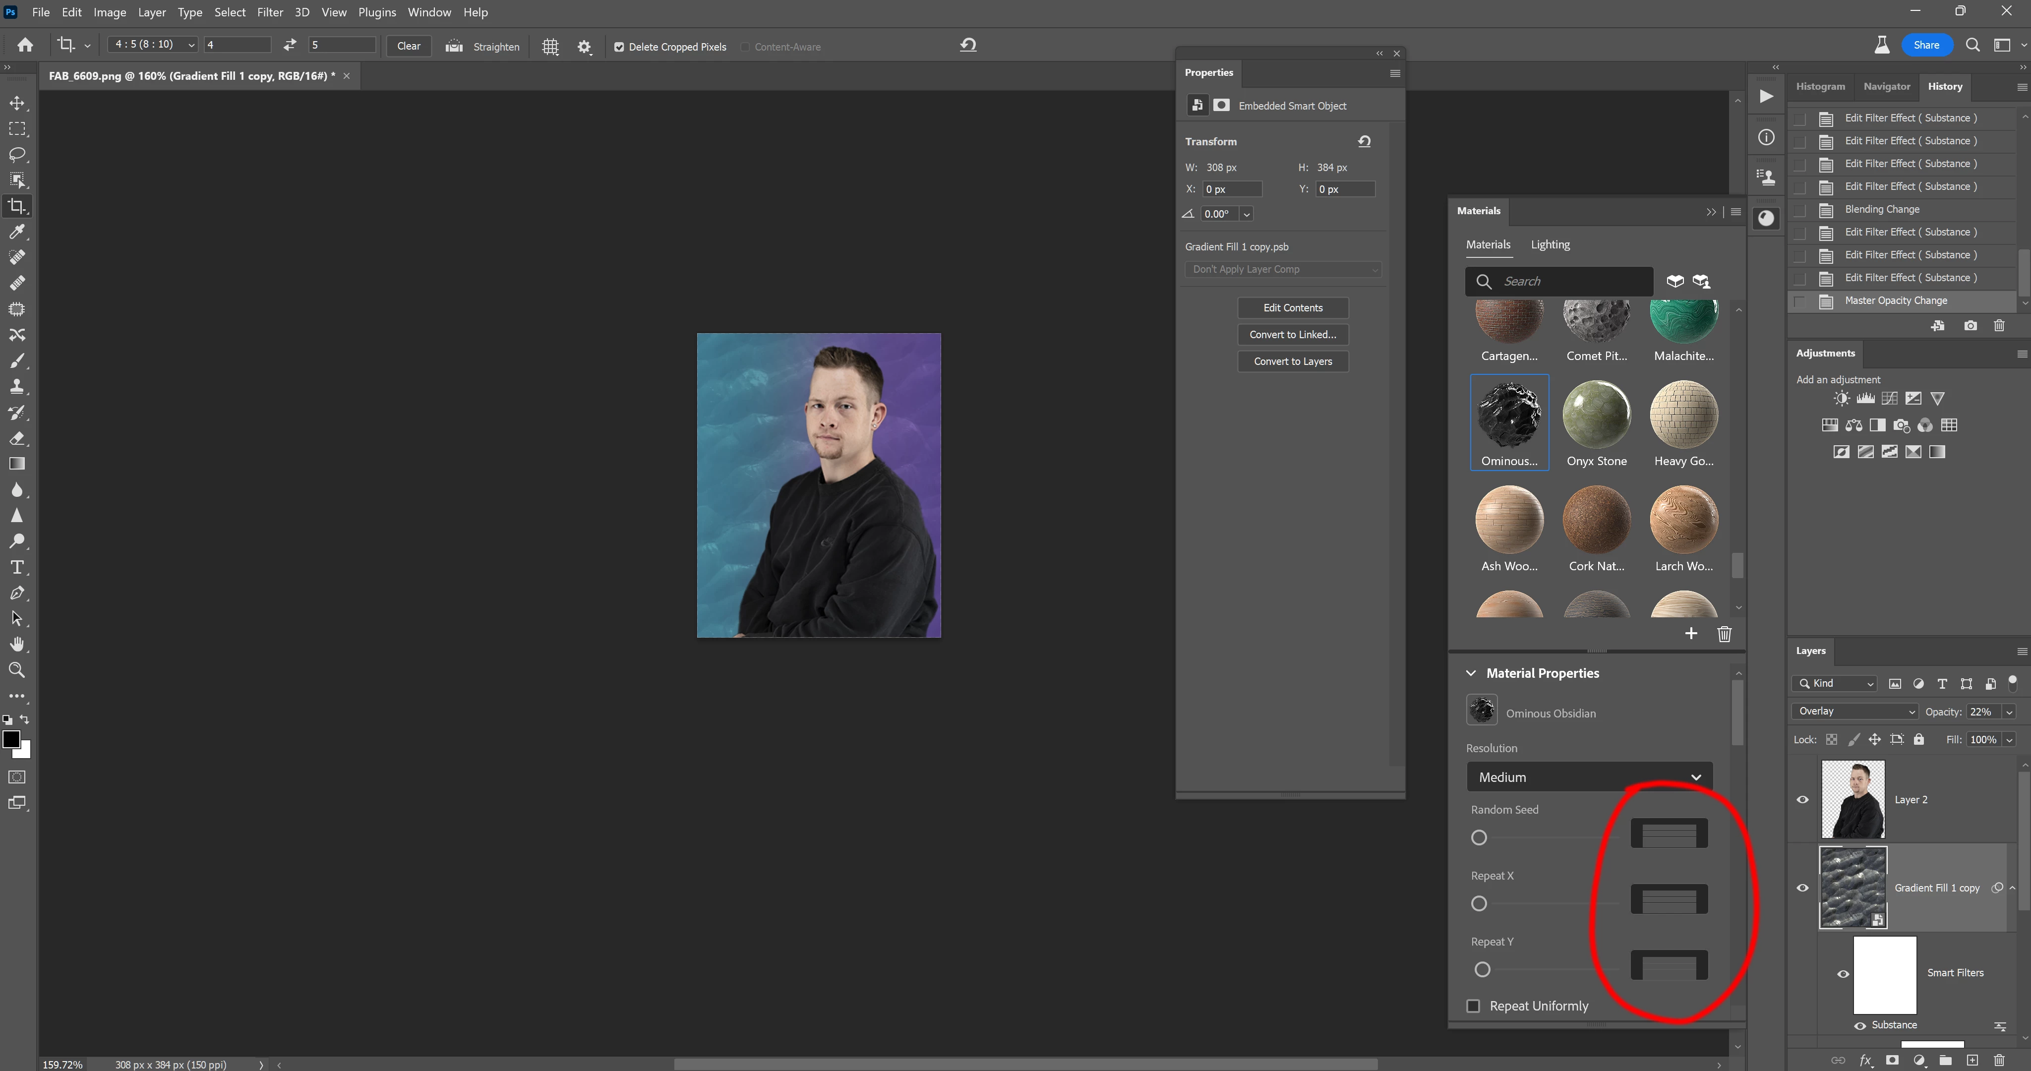Screen dimensions: 2031x1071
Task: Open the Filter menu
Action: tap(270, 12)
